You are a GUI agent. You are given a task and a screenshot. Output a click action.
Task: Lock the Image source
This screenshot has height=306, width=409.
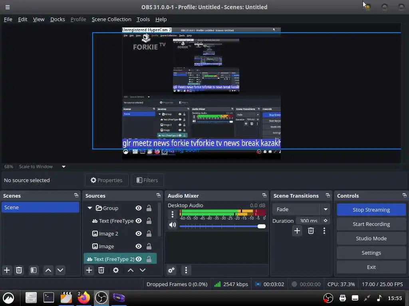[x=149, y=246]
